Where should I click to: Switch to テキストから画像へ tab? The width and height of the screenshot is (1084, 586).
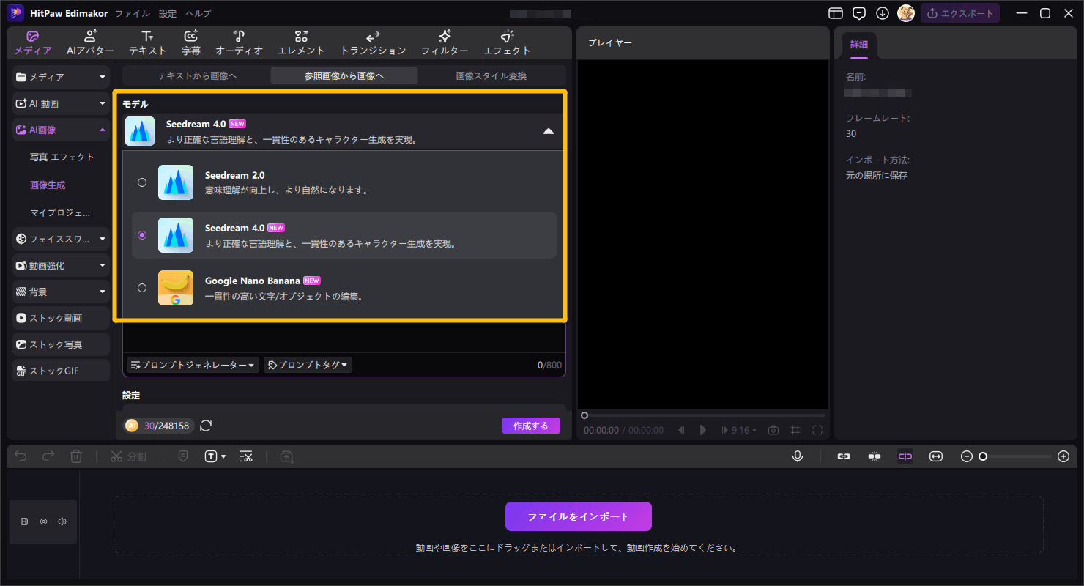point(197,75)
